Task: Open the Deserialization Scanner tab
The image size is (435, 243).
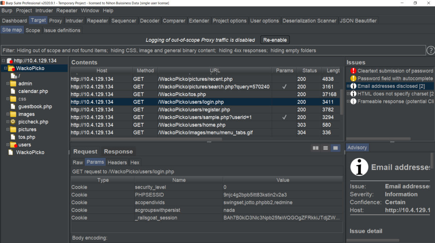Action: [x=309, y=21]
